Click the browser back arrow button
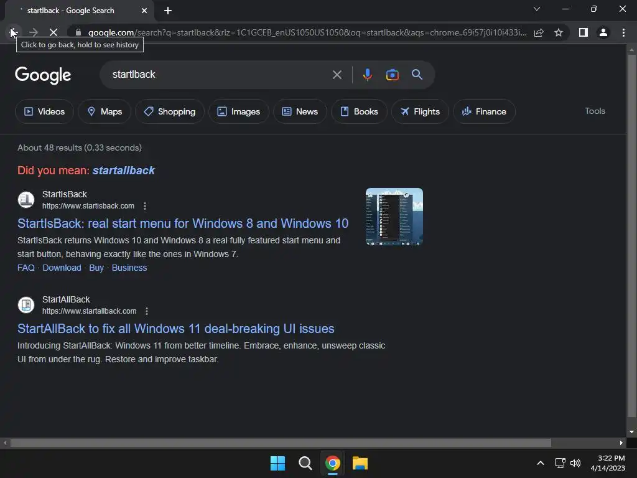 coord(14,32)
